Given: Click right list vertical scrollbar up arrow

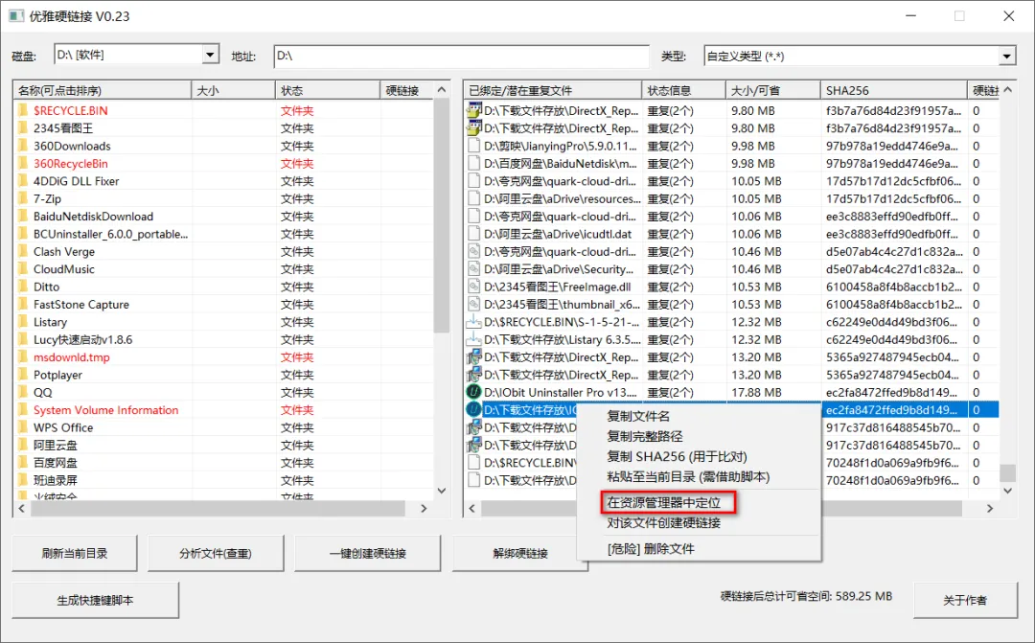Looking at the screenshot, I should [x=1007, y=90].
